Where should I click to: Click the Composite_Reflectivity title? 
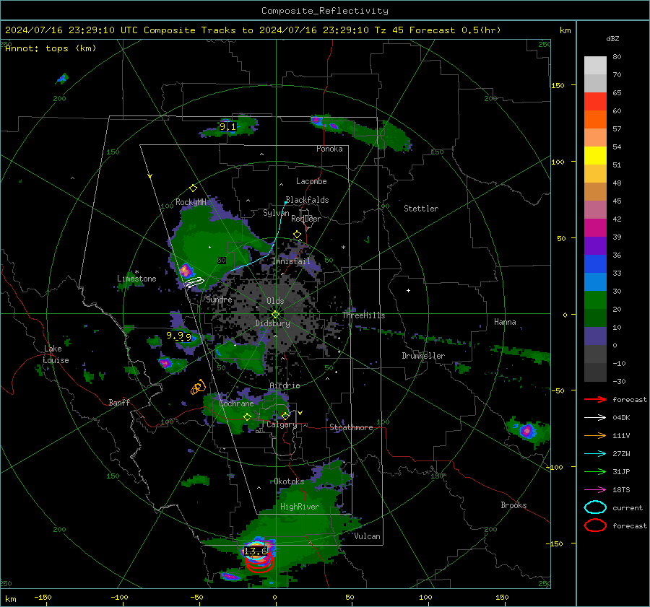pyautogui.click(x=325, y=11)
